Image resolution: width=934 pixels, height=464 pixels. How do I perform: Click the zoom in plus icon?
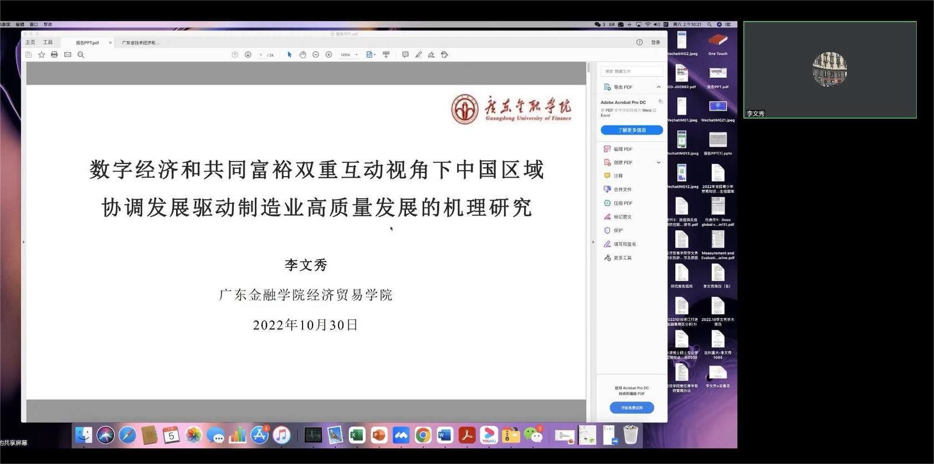(x=329, y=55)
